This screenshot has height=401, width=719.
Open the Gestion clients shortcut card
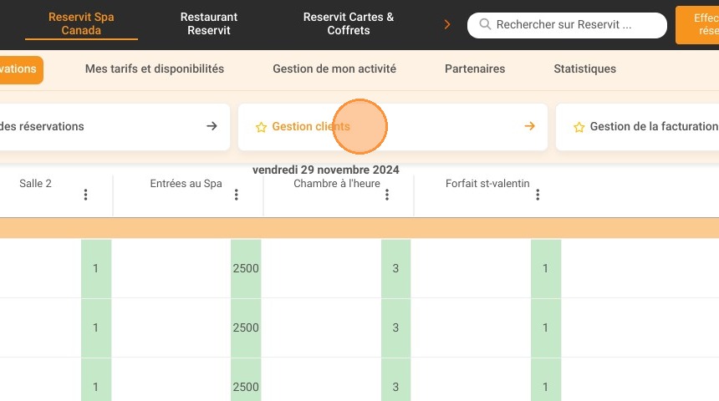392,127
